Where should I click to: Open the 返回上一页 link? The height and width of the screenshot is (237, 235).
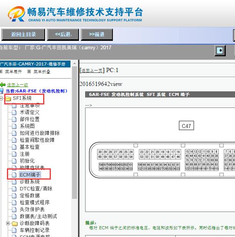92,71
